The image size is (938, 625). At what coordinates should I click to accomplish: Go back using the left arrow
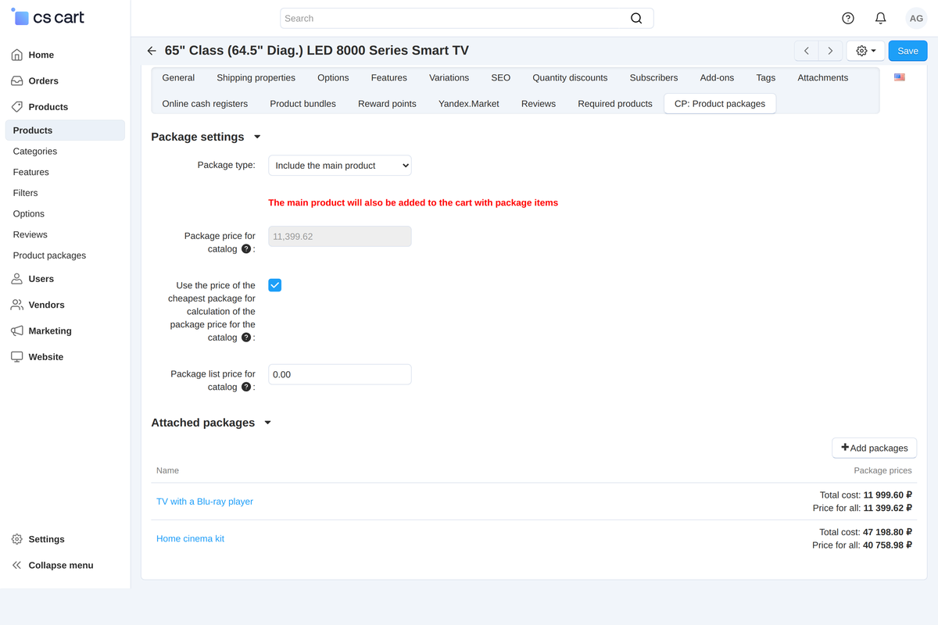click(x=152, y=51)
